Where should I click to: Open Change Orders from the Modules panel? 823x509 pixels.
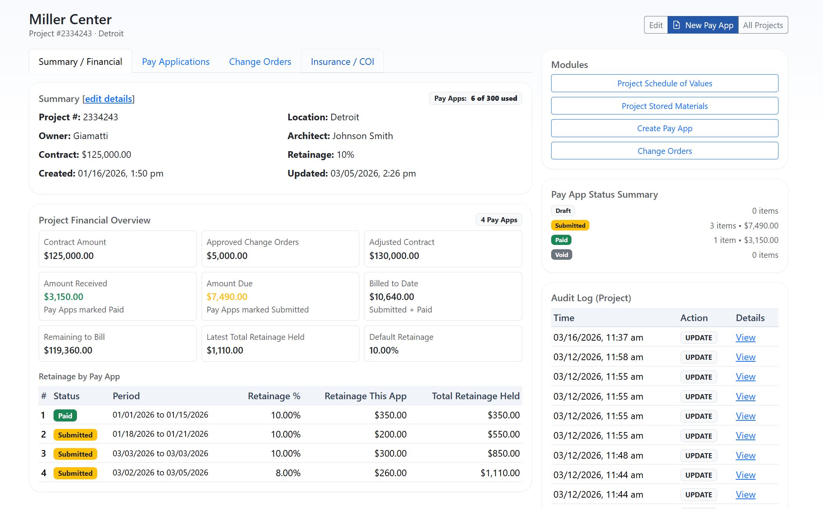(664, 150)
